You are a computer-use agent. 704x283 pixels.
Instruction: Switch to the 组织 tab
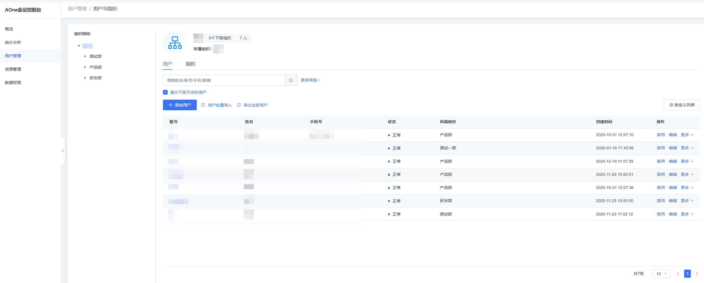pos(190,64)
